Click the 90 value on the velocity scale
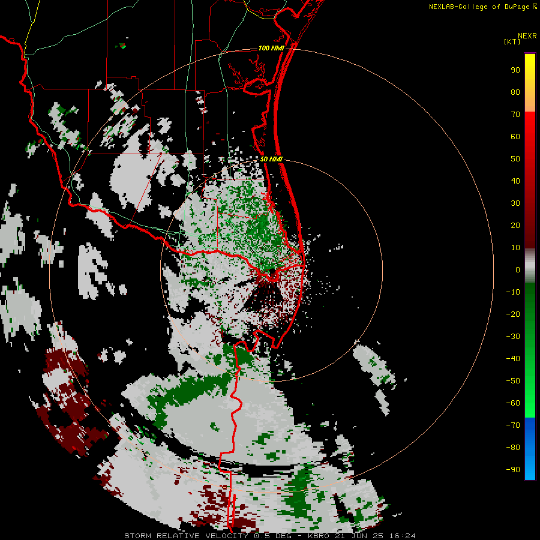540x540 pixels. click(x=515, y=70)
